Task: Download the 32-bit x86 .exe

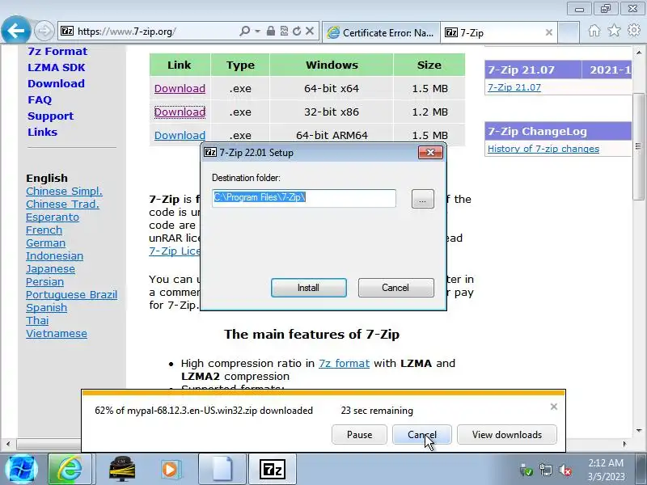Action: [x=180, y=112]
